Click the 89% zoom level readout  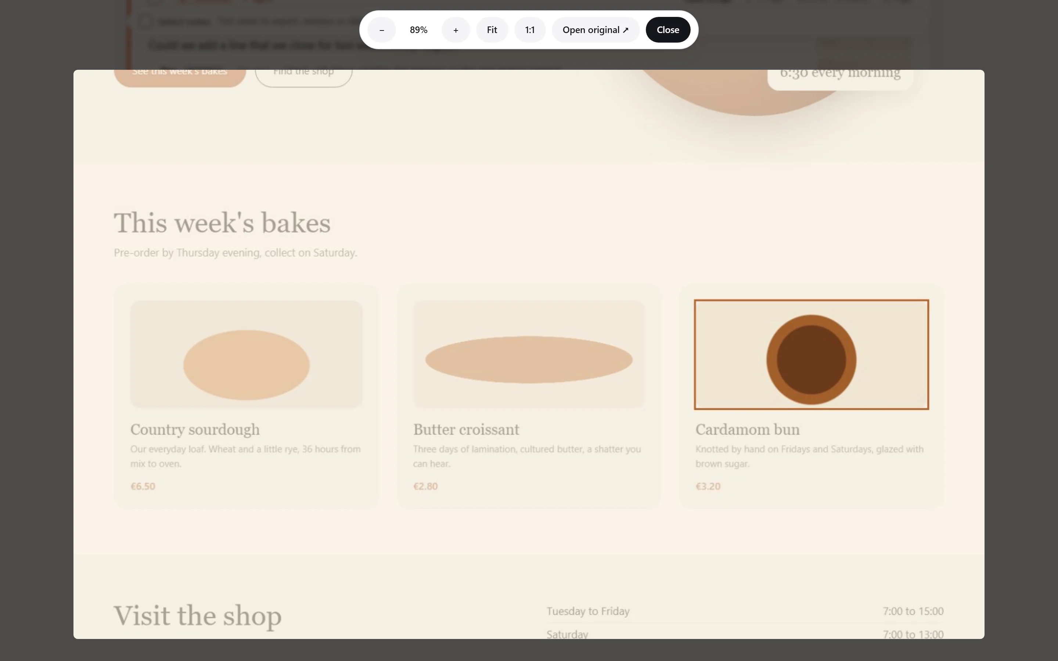[418, 30]
